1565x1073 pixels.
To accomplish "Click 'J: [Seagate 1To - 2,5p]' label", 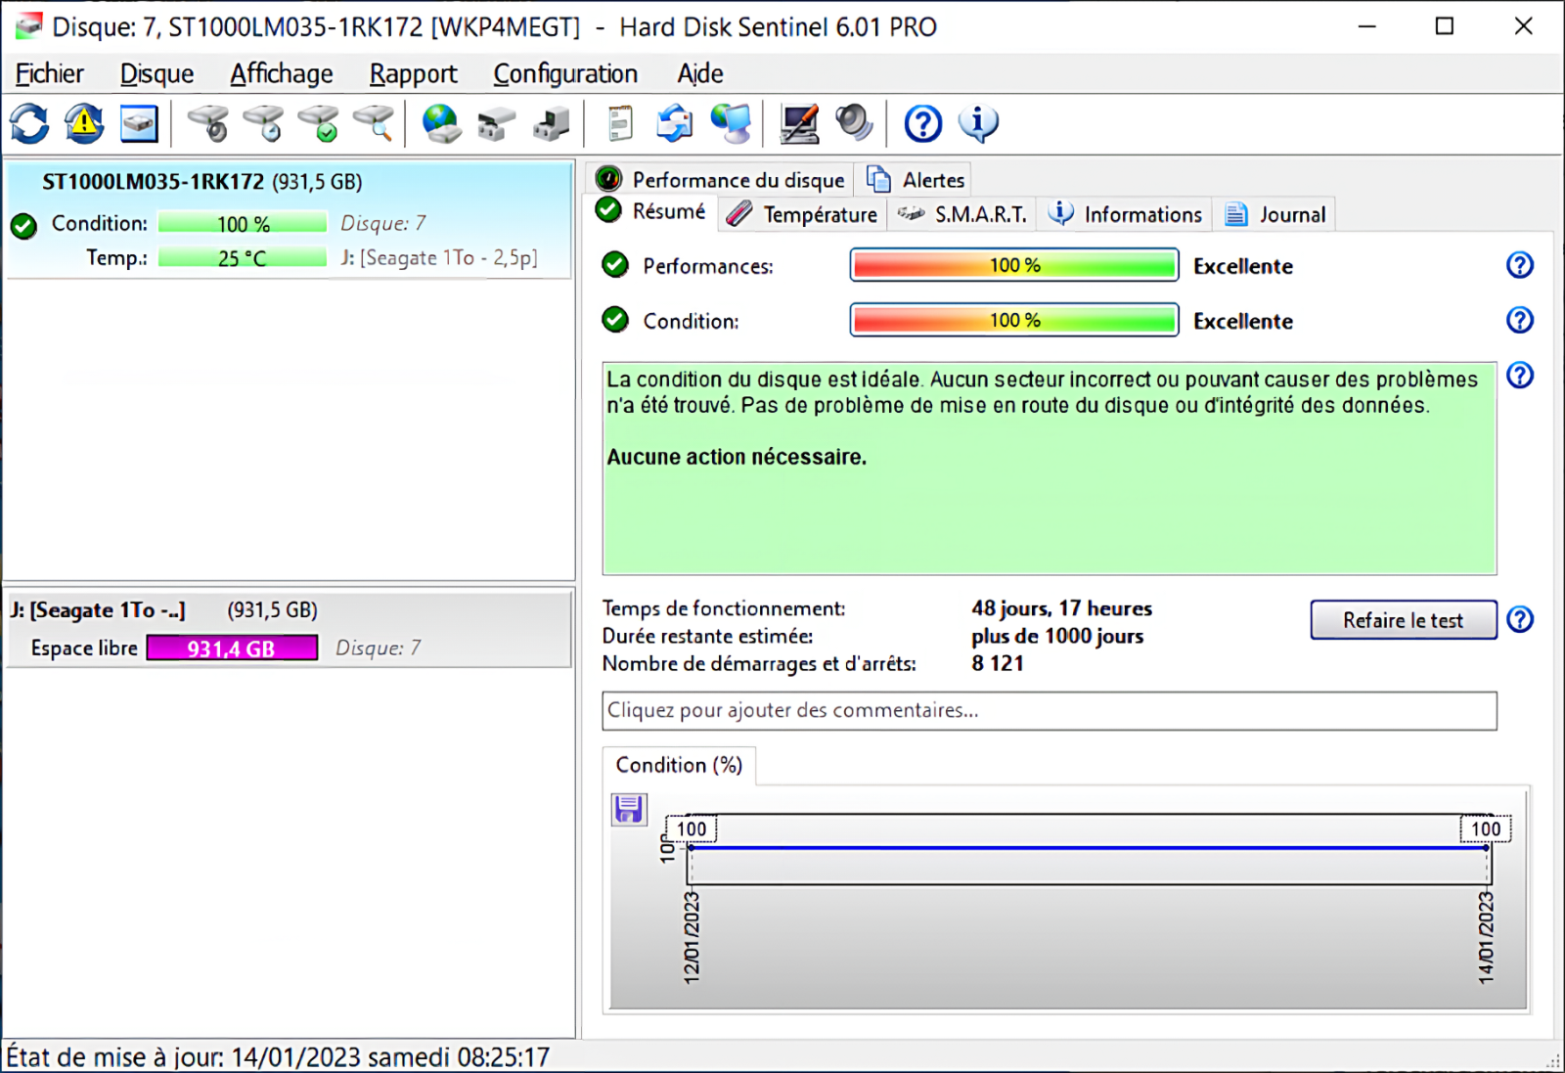I will [439, 257].
